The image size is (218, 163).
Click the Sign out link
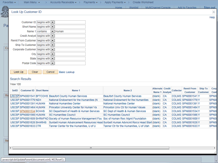point(209,7)
